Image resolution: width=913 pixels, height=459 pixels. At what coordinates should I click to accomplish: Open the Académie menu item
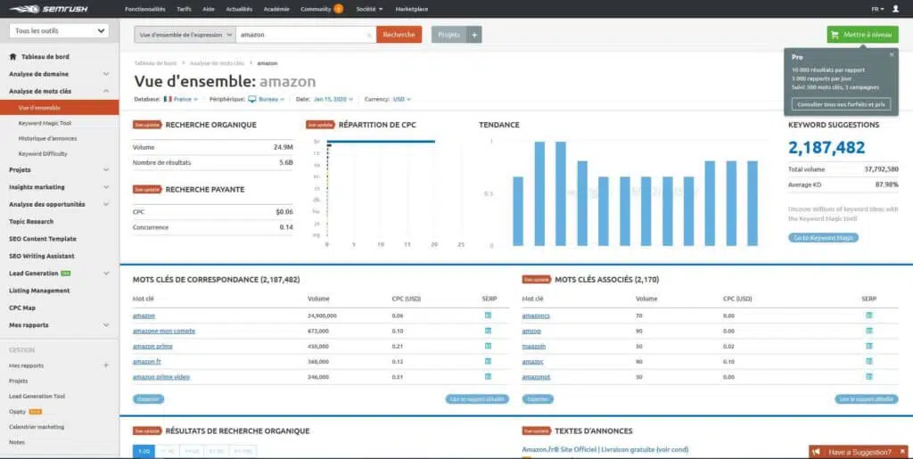point(277,9)
